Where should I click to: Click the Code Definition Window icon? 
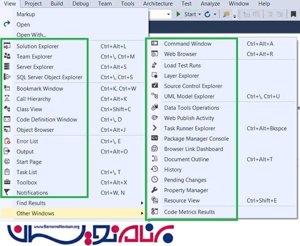pyautogui.click(x=7, y=119)
